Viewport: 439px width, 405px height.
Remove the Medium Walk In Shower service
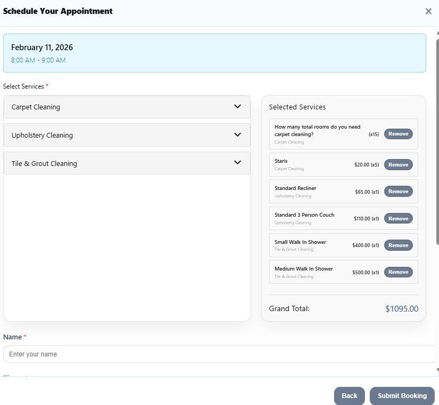(x=398, y=272)
